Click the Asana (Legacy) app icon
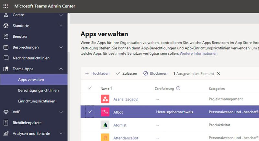The image size is (259, 141). pyautogui.click(x=105, y=99)
